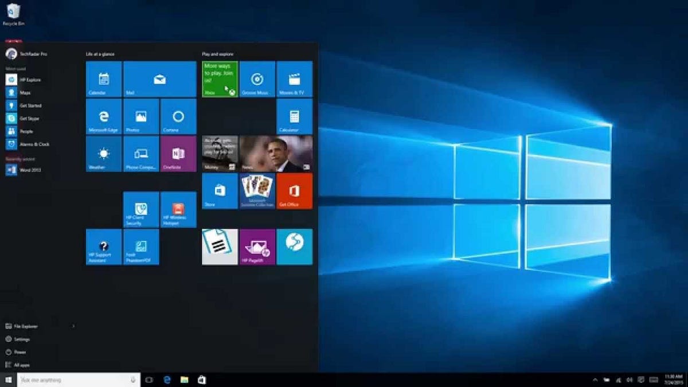Launch HP Support Assistant
This screenshot has height=387, width=688.
pyautogui.click(x=103, y=247)
